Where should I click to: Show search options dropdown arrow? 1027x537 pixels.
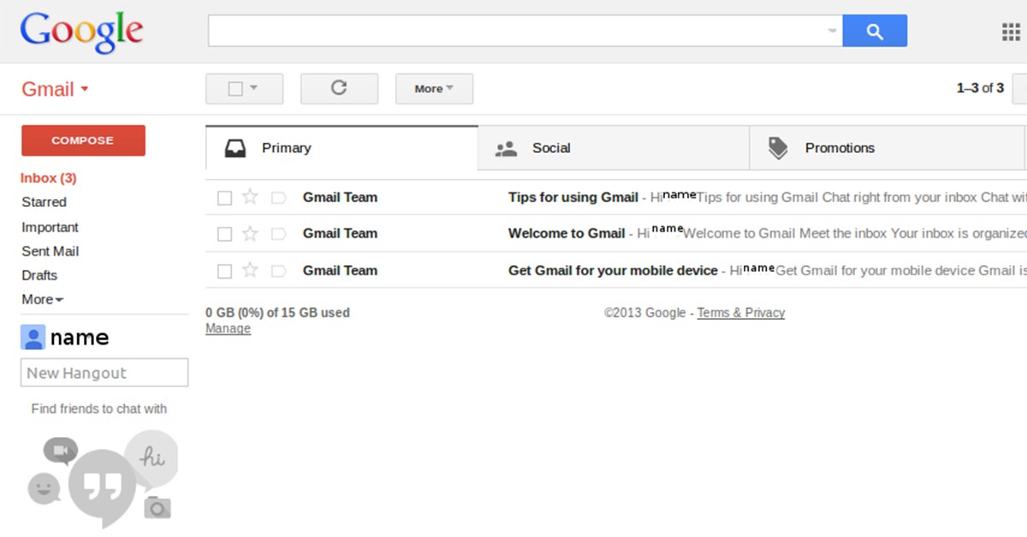[x=832, y=32]
